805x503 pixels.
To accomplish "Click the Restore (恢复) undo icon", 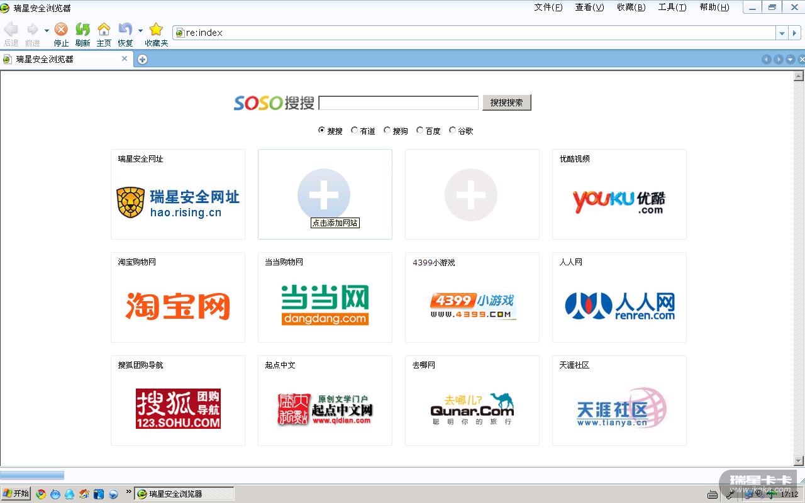I will (125, 30).
